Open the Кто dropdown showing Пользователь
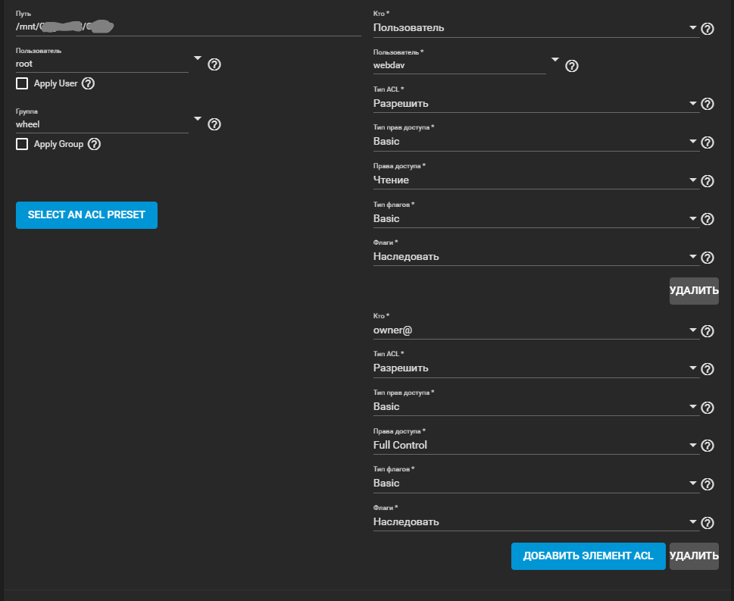The image size is (734, 601). pos(536,27)
